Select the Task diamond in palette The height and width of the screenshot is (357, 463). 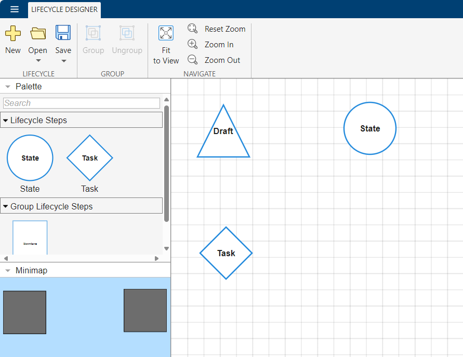pos(90,158)
